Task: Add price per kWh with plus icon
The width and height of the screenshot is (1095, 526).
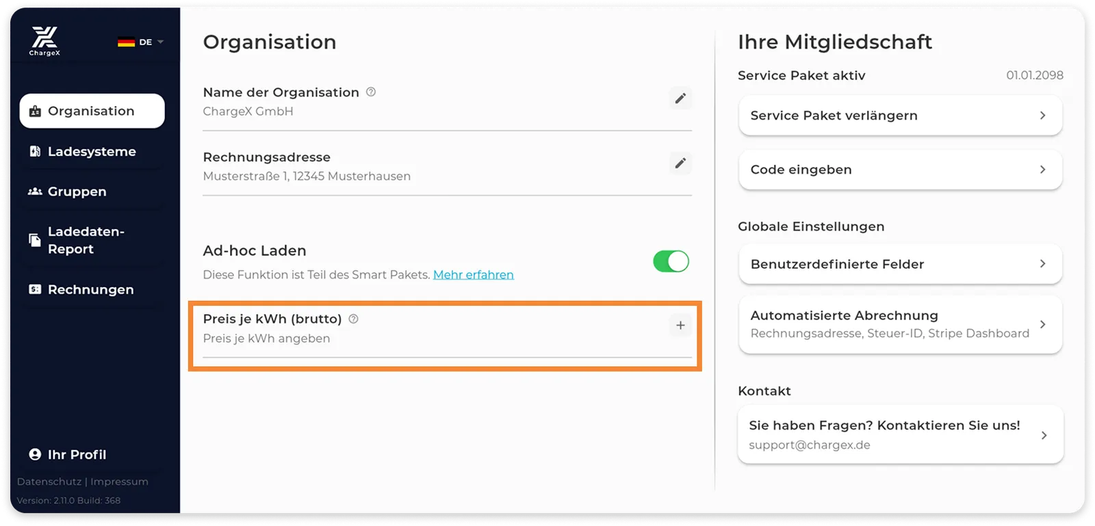Action: pyautogui.click(x=680, y=326)
